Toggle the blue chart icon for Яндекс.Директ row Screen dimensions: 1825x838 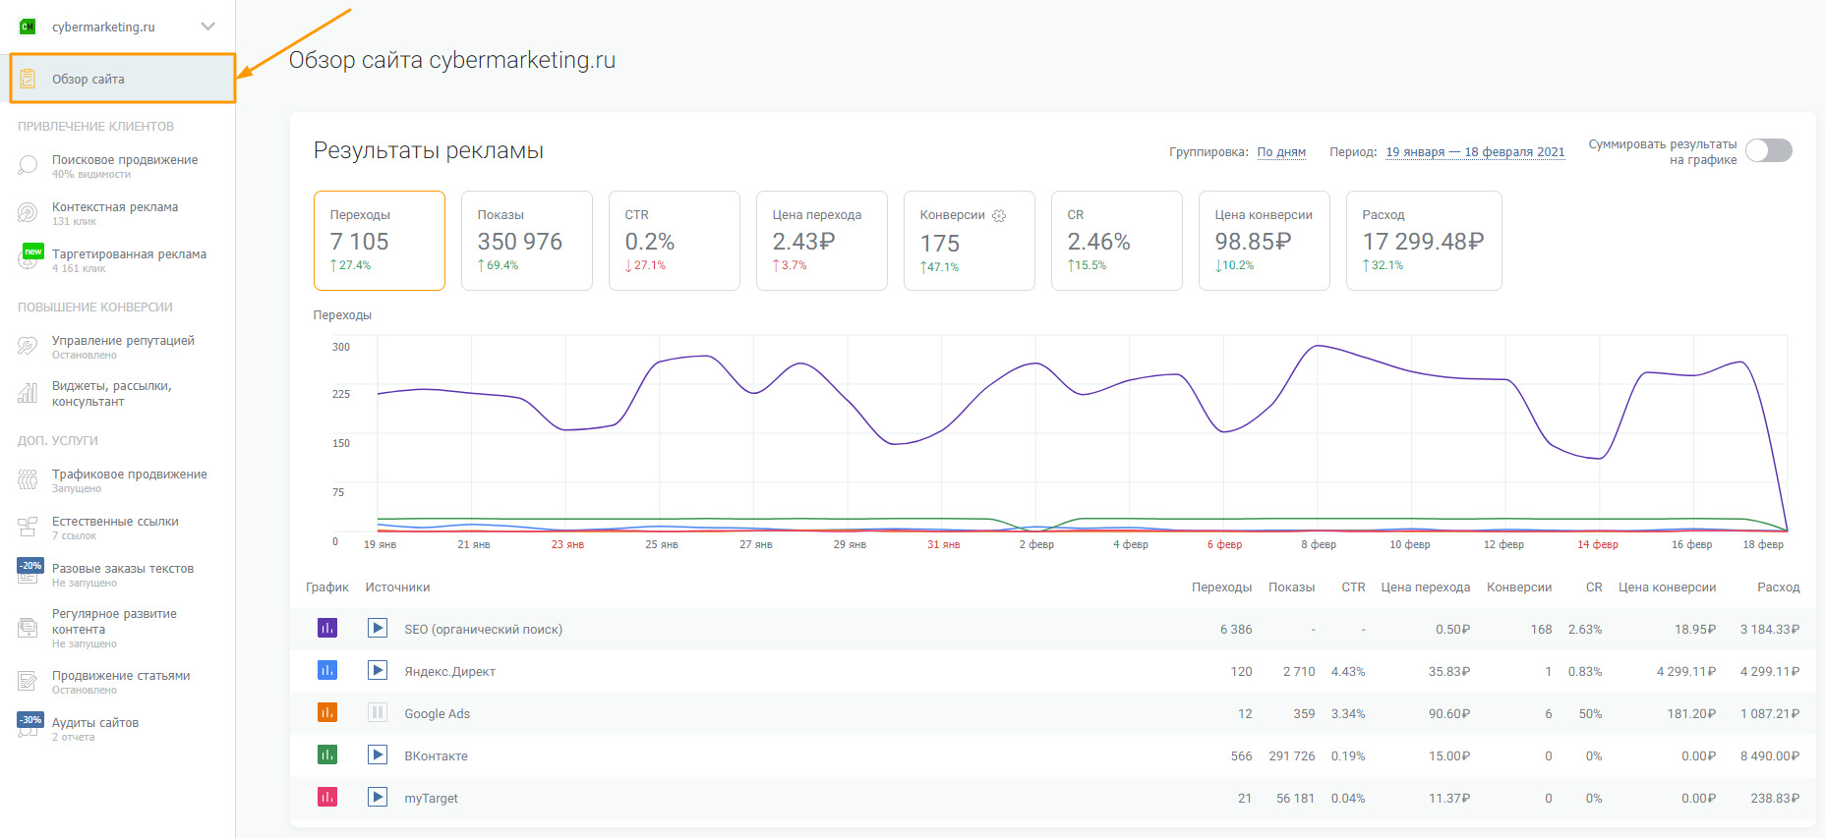[x=327, y=670]
